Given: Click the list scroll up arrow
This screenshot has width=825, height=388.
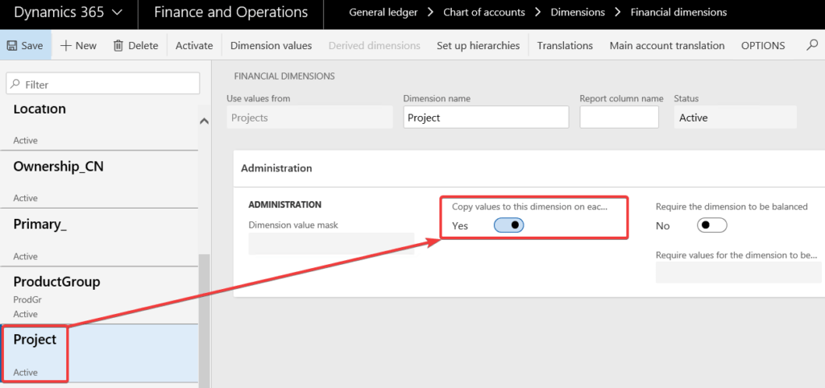Looking at the screenshot, I should (204, 121).
